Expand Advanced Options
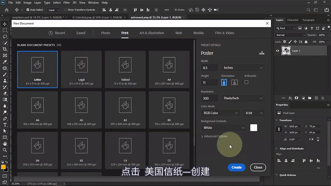This screenshot has height=186, width=331. pos(214,137)
